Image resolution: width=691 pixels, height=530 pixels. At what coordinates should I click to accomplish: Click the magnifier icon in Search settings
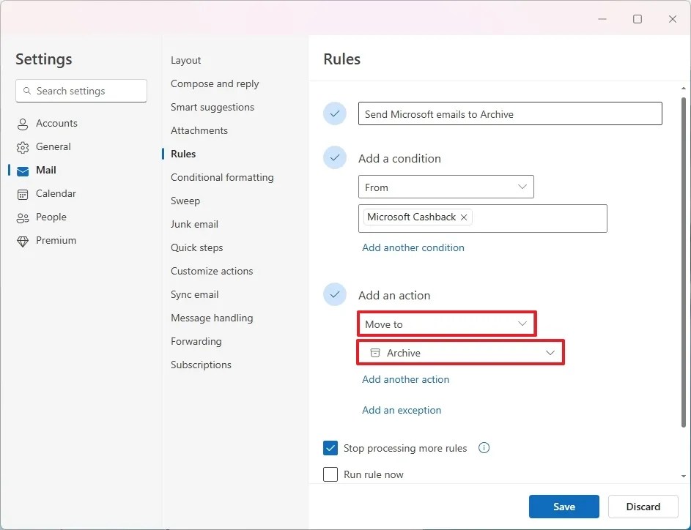(x=28, y=91)
